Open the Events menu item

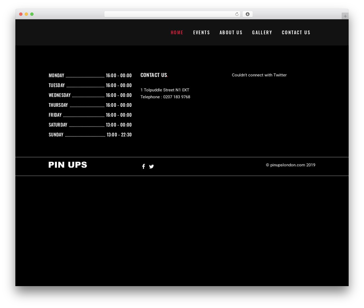coord(202,32)
